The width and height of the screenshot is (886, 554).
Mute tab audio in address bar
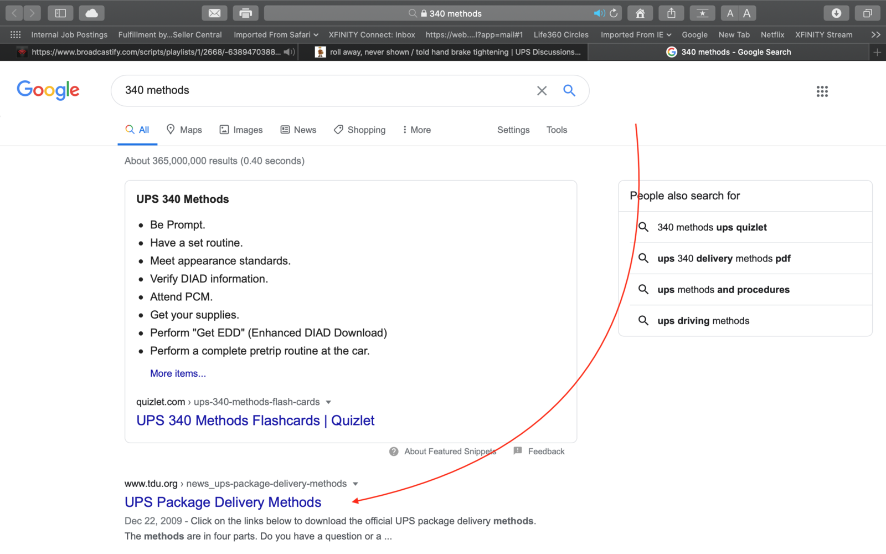(x=599, y=13)
